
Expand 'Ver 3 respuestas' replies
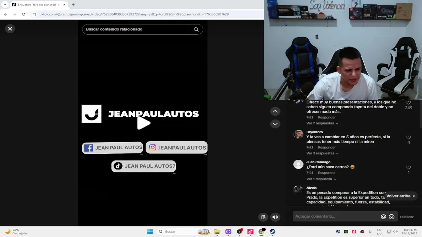click(322, 153)
